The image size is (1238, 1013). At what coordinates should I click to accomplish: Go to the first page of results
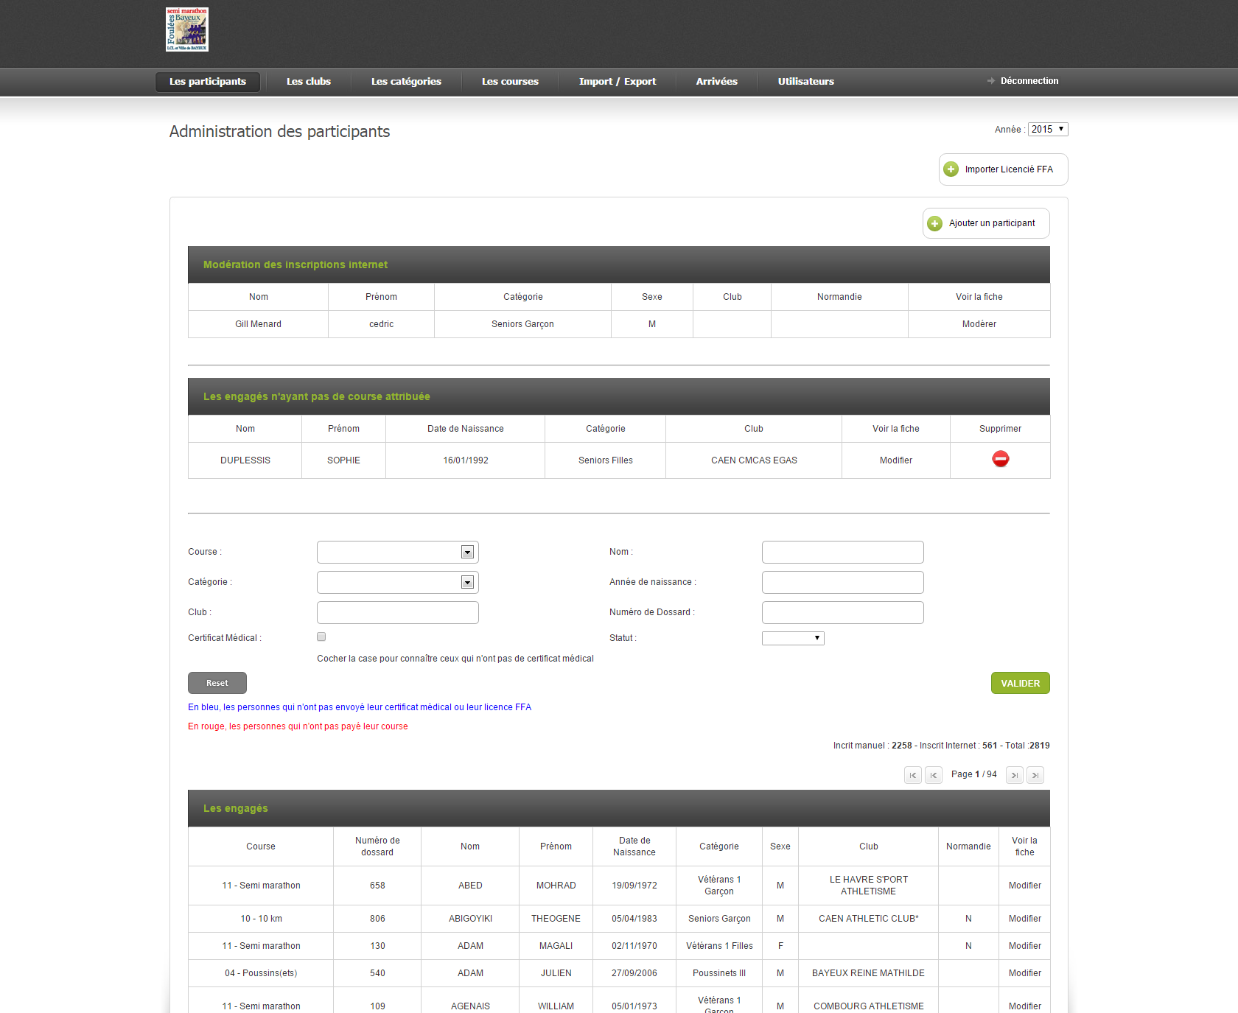(913, 775)
